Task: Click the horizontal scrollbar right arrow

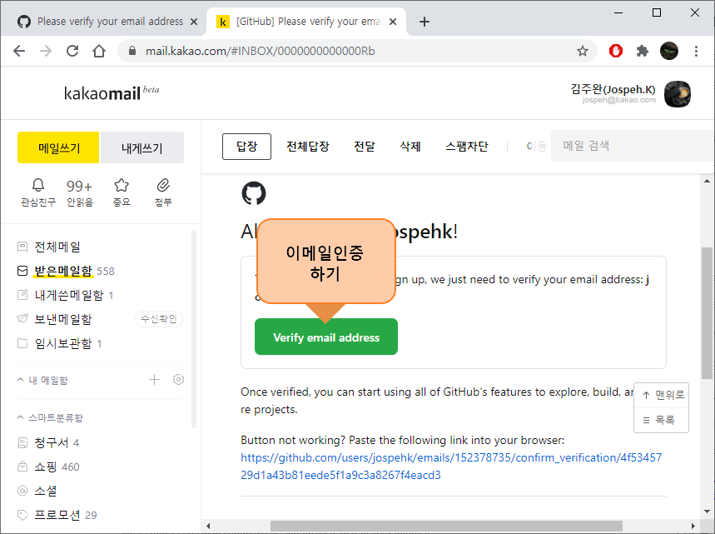Action: 693,526
